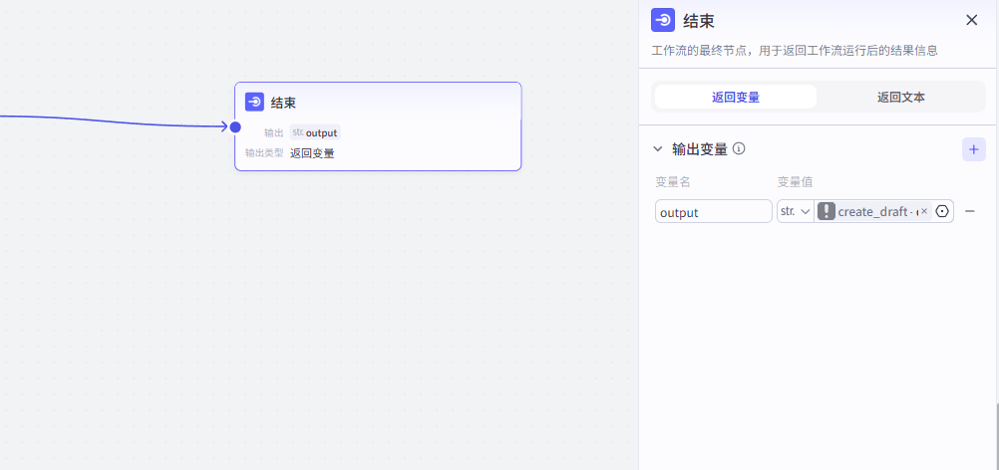Click the 结束 node icon on the canvas
999x470 pixels.
(254, 102)
